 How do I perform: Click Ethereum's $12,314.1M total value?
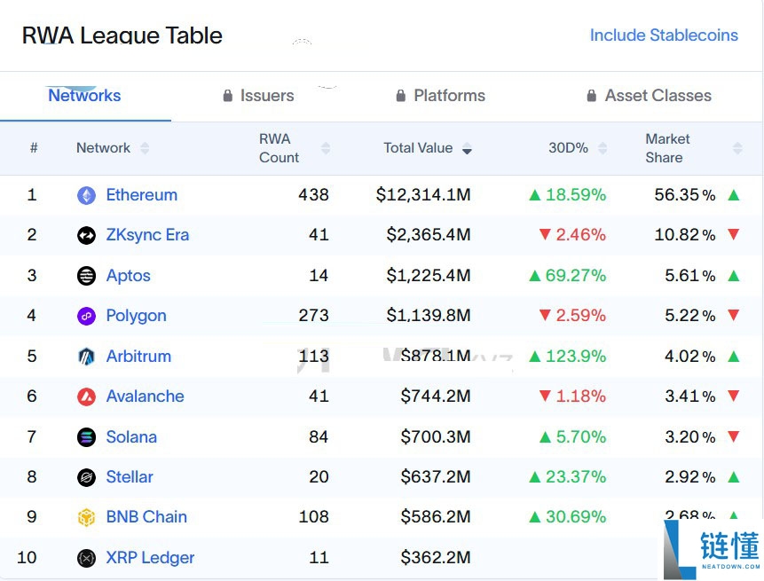[x=423, y=195]
